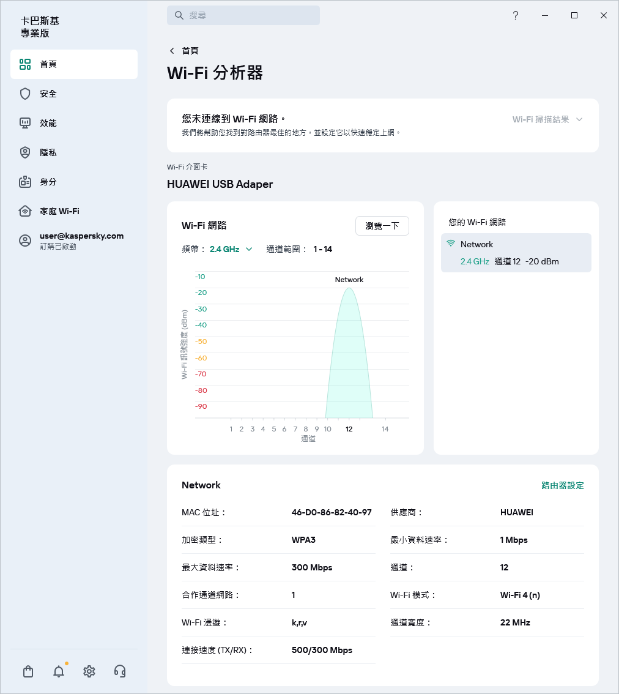Screen dimensions: 619x694
Task: Select the 身分 identity section
Action: click(x=49, y=182)
